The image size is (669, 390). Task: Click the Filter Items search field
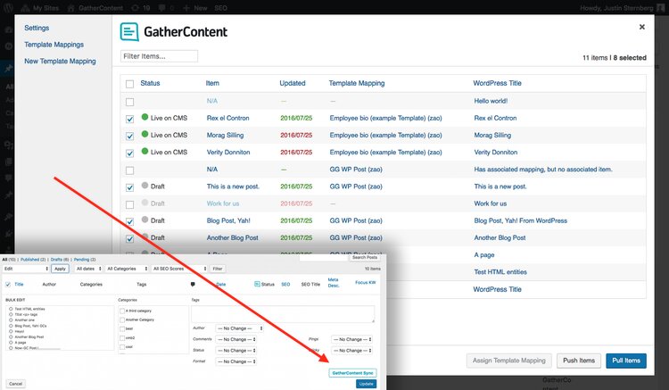pyautogui.click(x=159, y=56)
